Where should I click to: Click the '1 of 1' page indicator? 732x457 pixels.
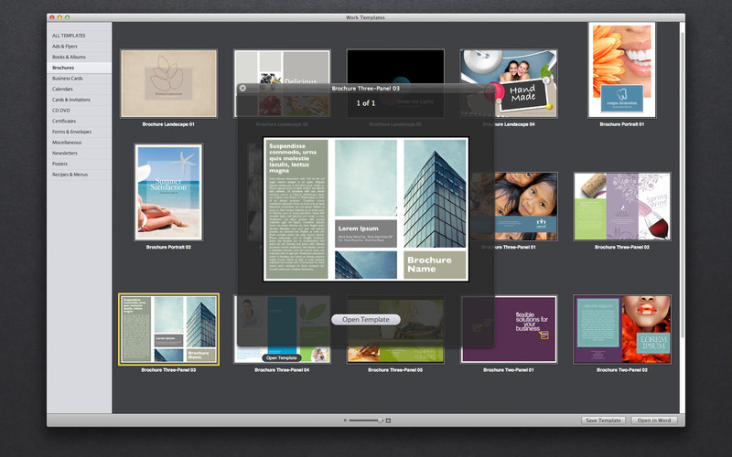click(x=366, y=103)
